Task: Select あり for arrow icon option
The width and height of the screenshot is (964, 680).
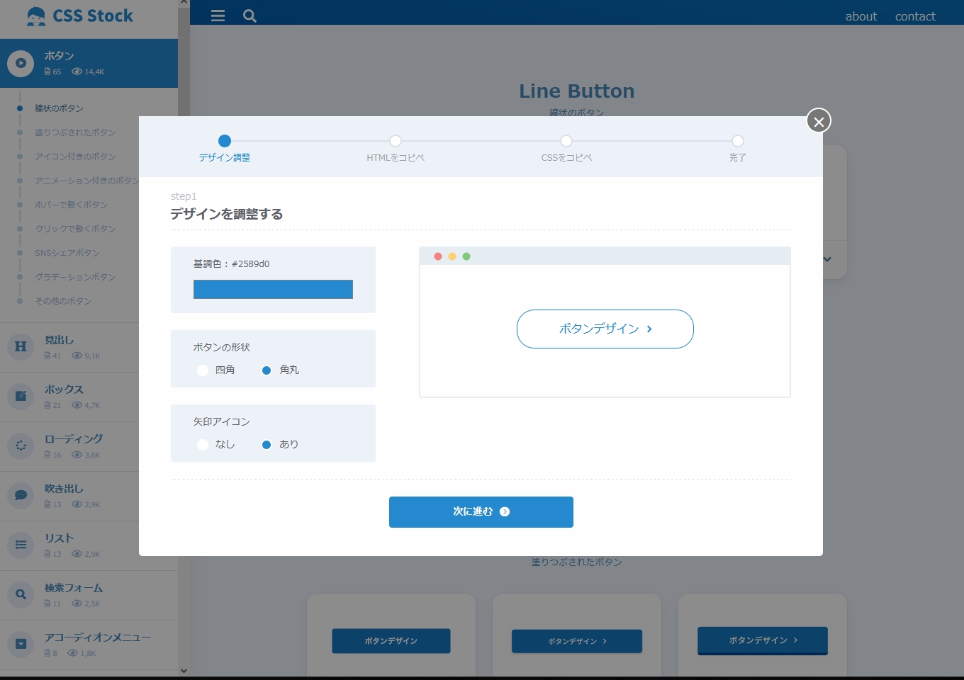Action: point(267,444)
